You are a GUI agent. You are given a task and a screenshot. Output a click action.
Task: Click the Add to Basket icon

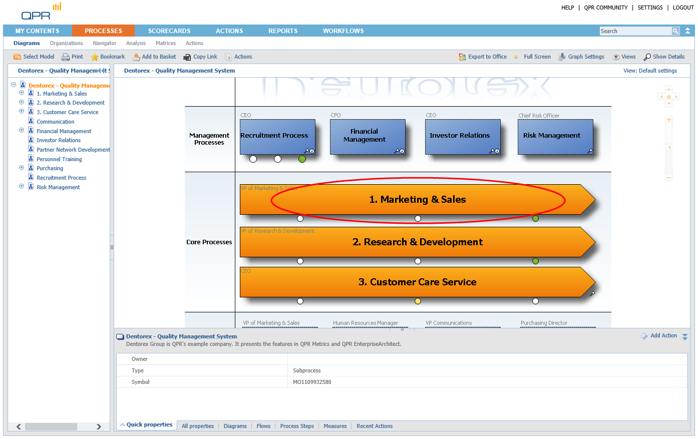click(x=136, y=57)
